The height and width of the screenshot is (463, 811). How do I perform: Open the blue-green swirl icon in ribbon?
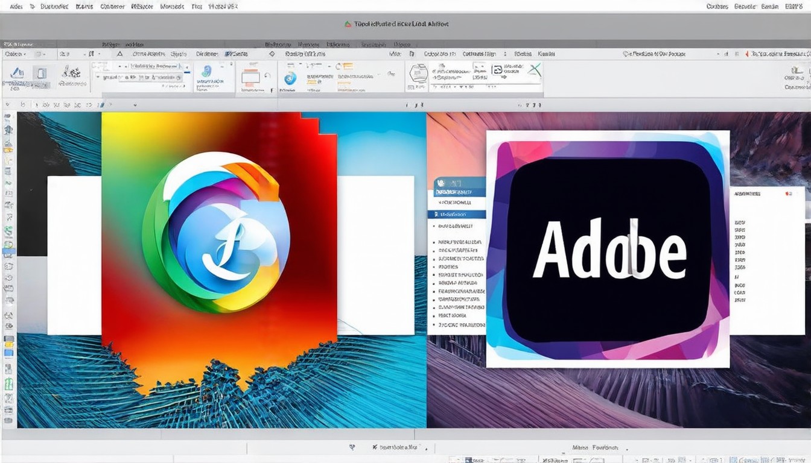click(x=207, y=72)
